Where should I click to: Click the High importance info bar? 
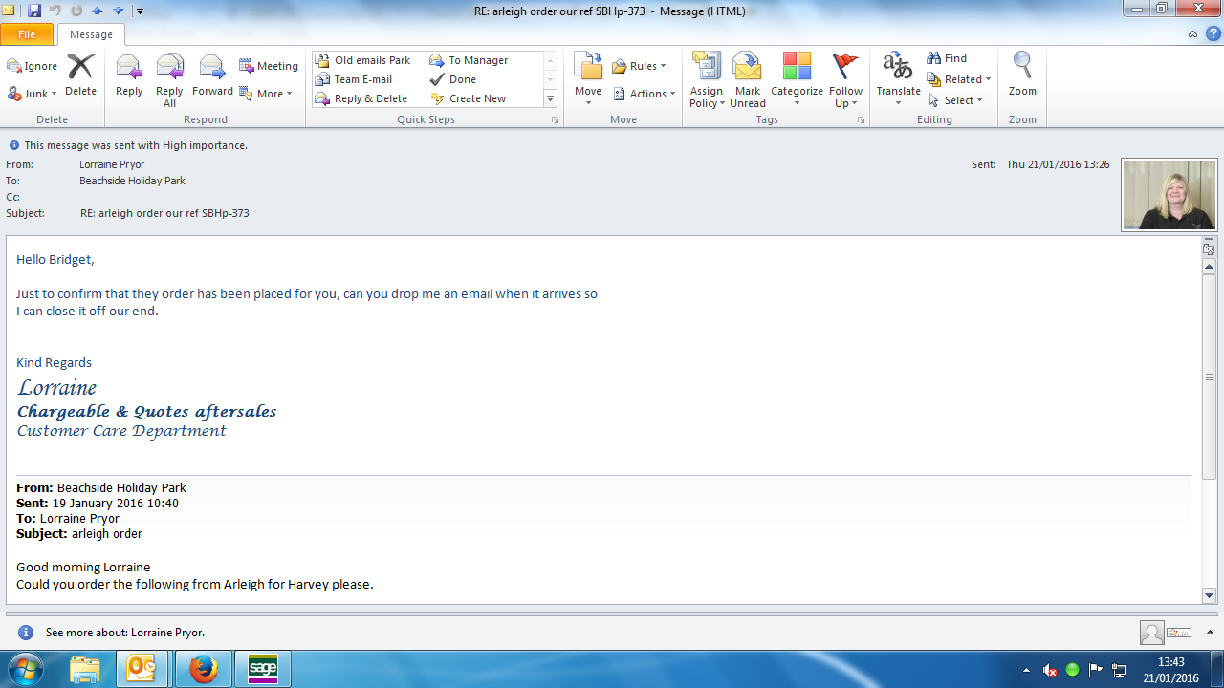pyautogui.click(x=128, y=145)
